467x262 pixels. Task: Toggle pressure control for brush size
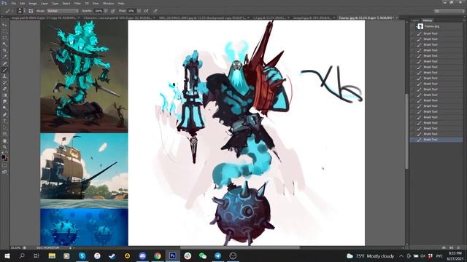155,11
